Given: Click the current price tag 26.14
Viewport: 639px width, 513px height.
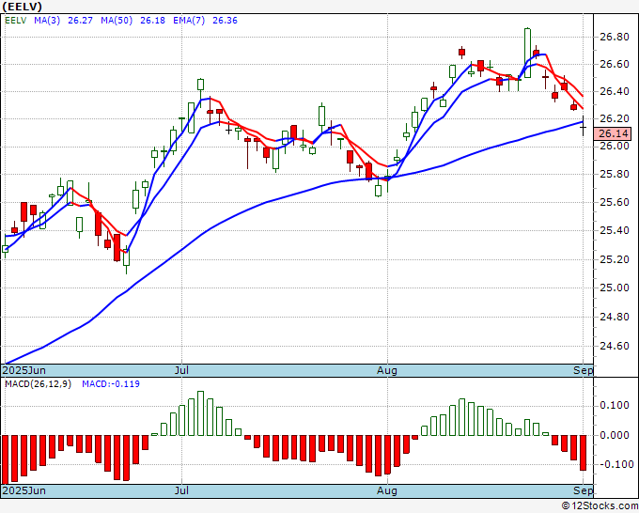Looking at the screenshot, I should coord(613,133).
